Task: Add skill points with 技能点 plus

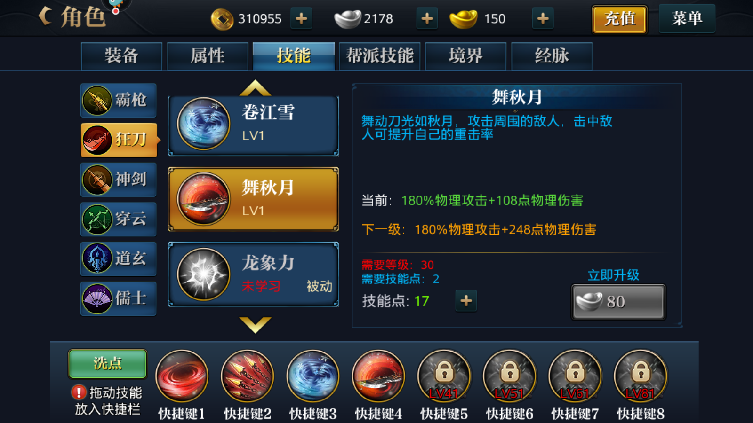Action: click(466, 301)
